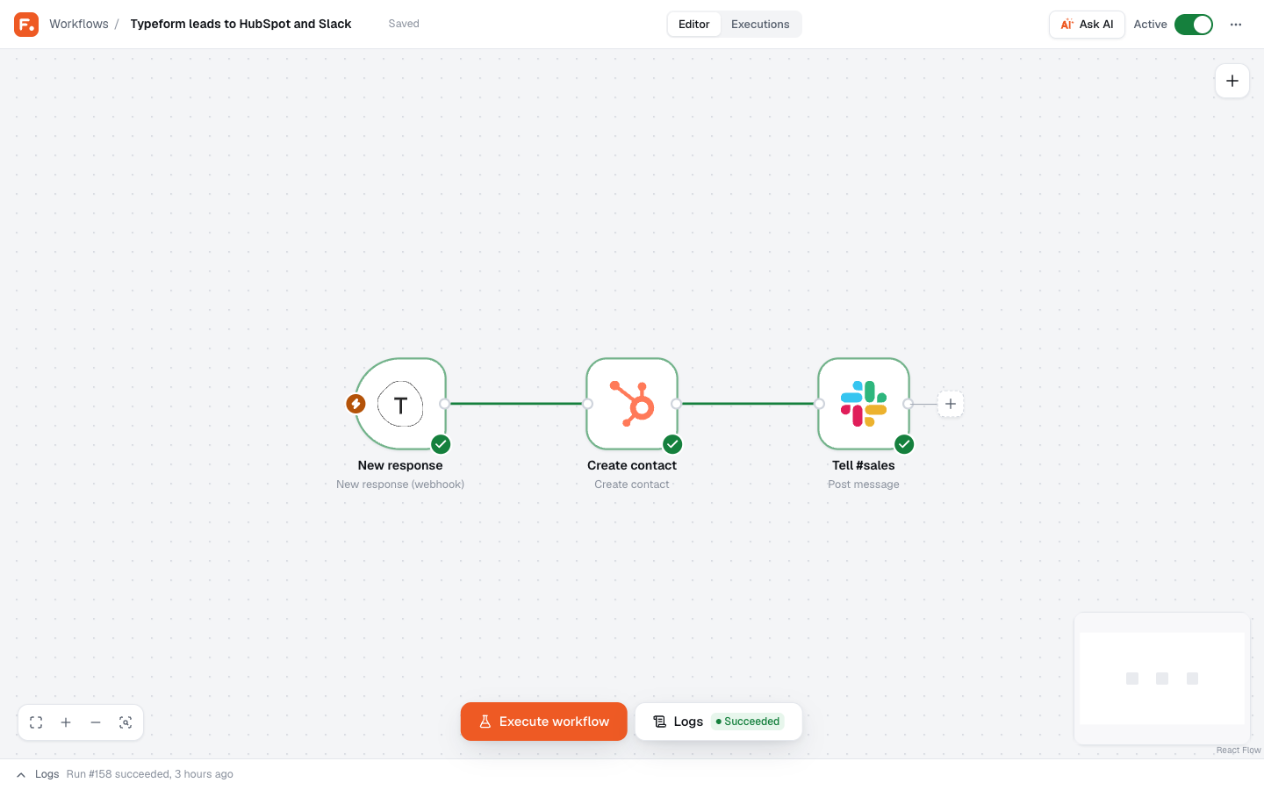Zoom in the canvas with plus
1264x790 pixels.
pos(66,722)
